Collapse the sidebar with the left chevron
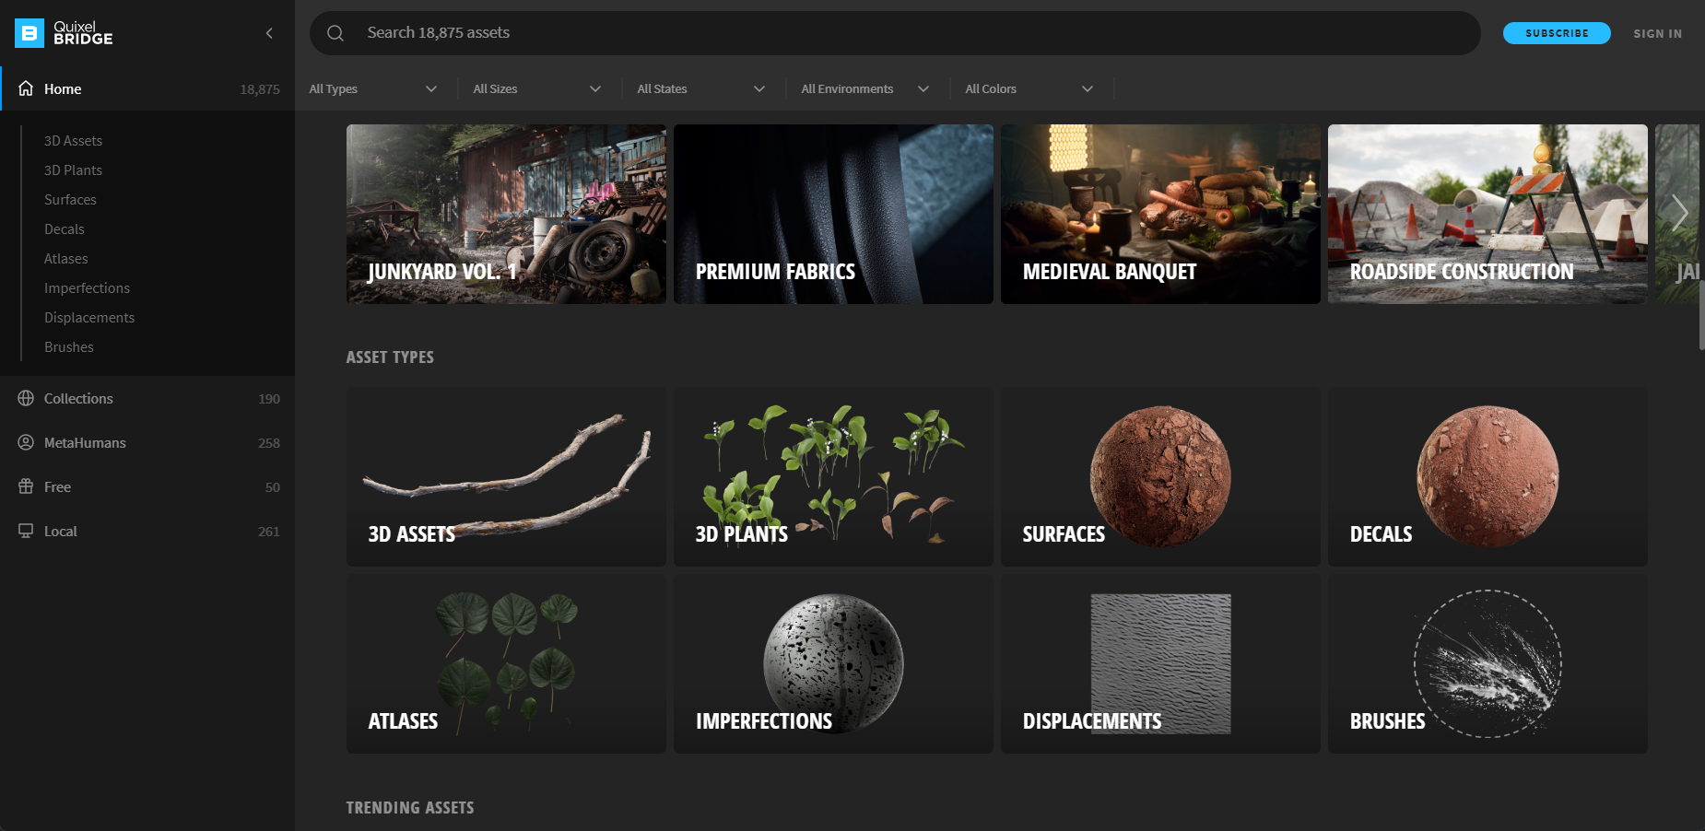1705x831 pixels. [x=269, y=33]
